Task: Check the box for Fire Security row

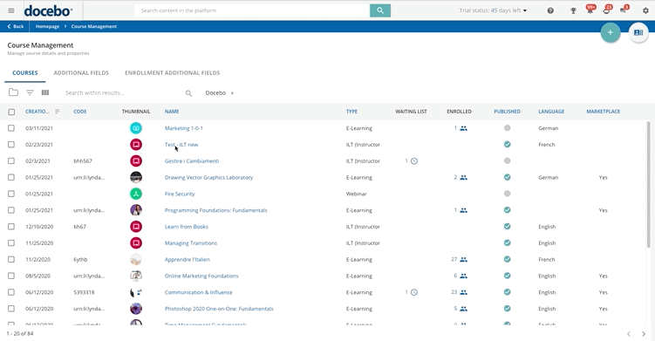Action: coord(11,194)
